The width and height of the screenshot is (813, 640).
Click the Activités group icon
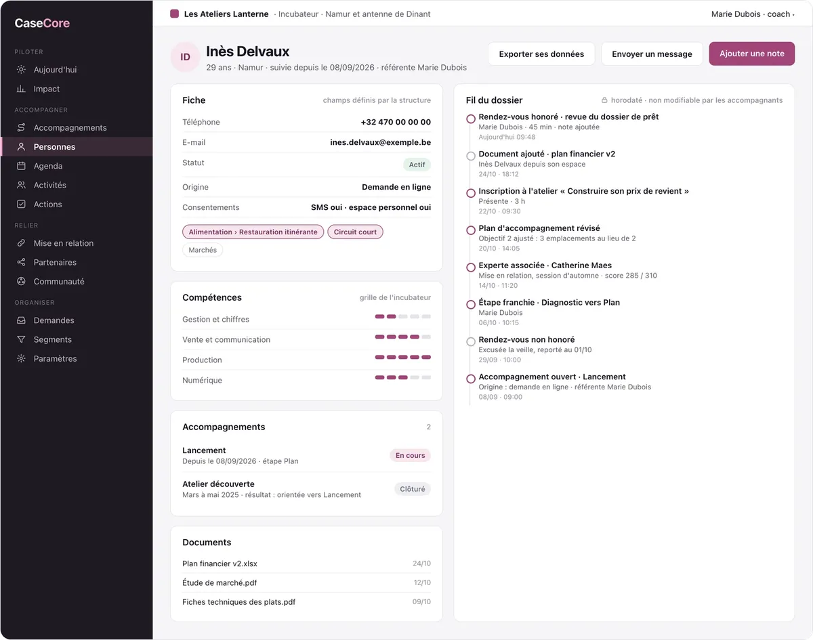[x=21, y=185]
